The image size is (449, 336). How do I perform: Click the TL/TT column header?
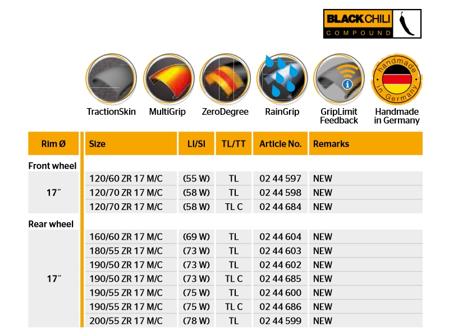233,144
